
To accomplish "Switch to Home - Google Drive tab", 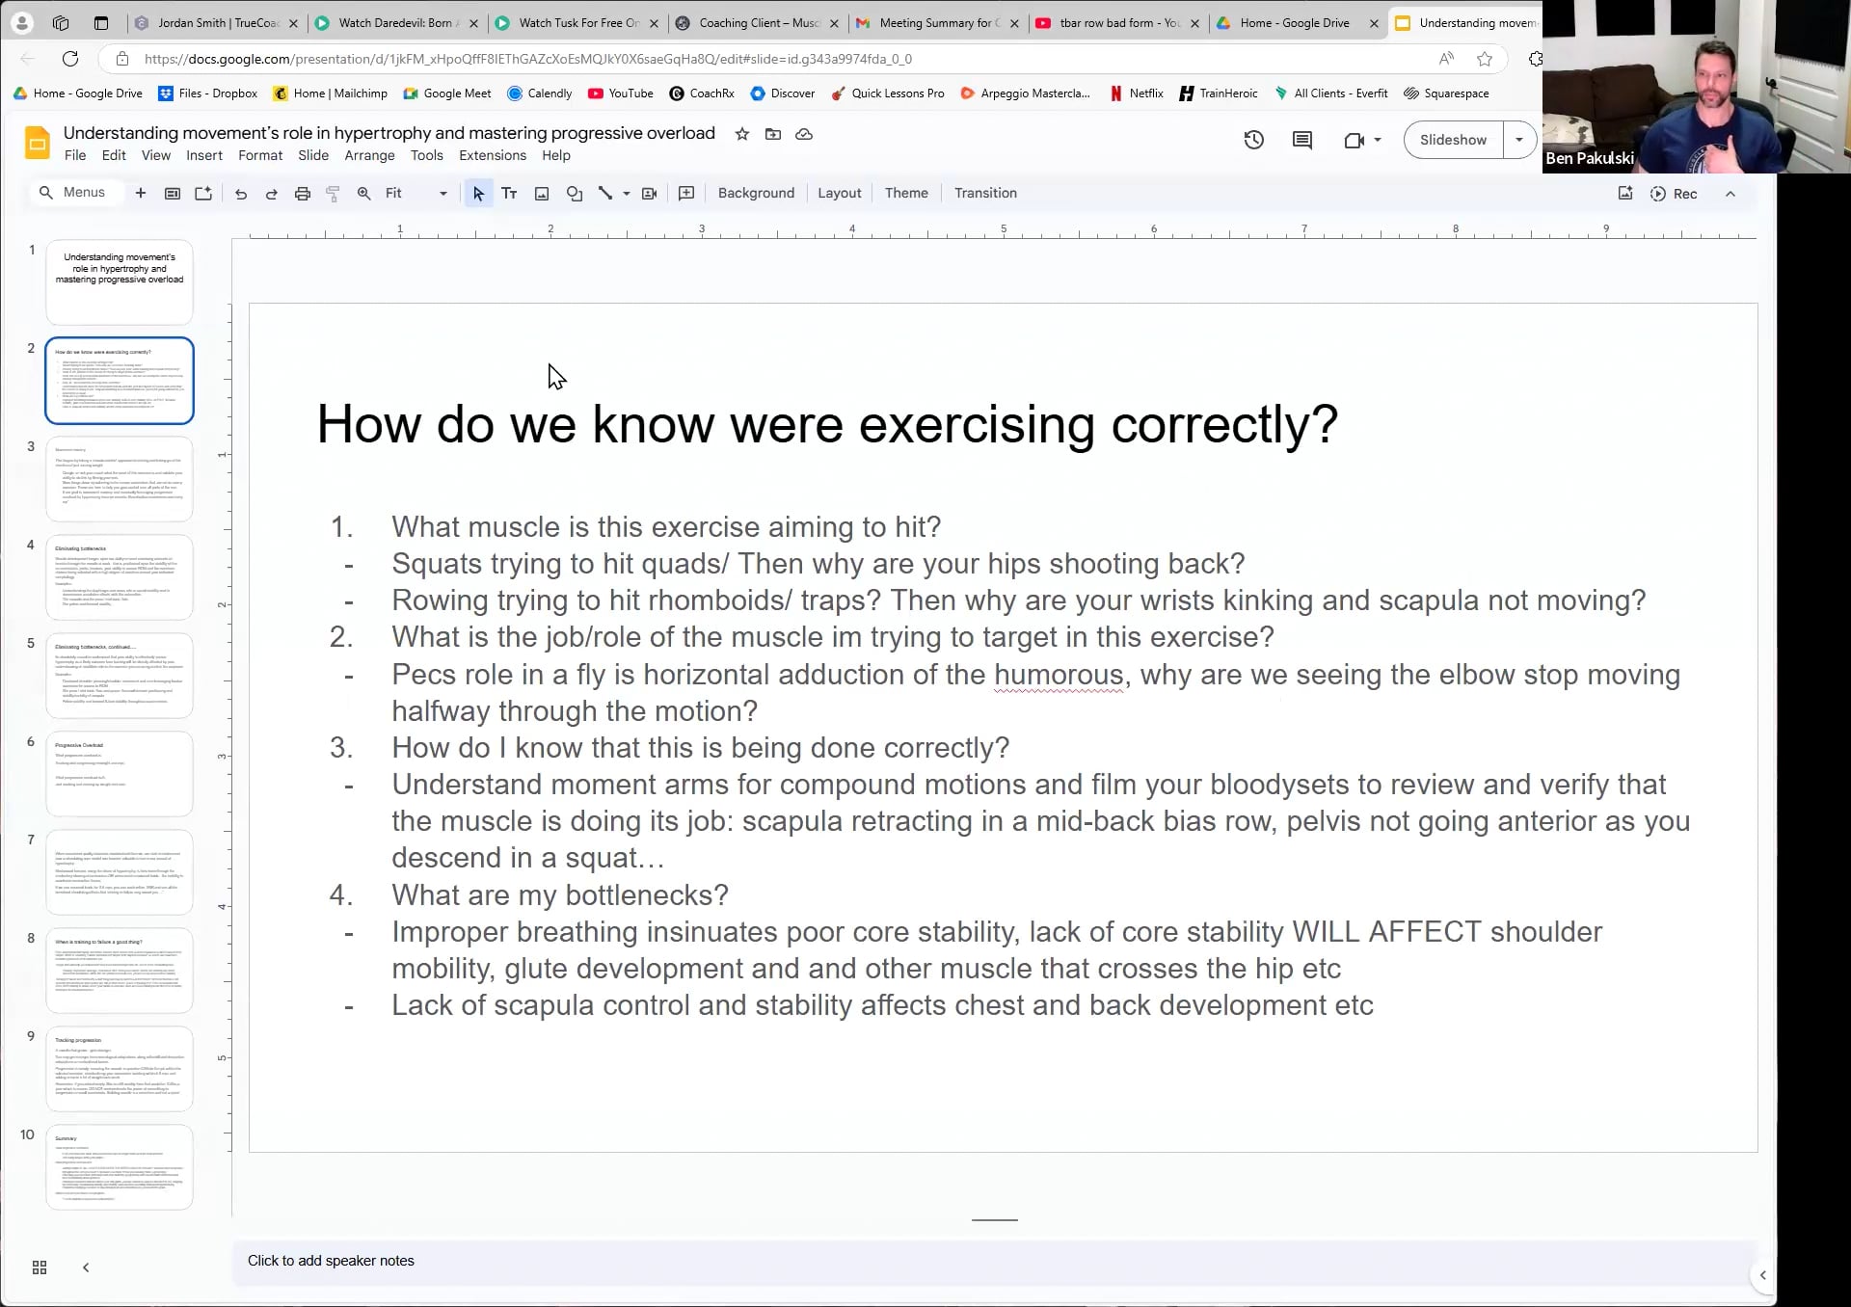I will click(x=1295, y=23).
